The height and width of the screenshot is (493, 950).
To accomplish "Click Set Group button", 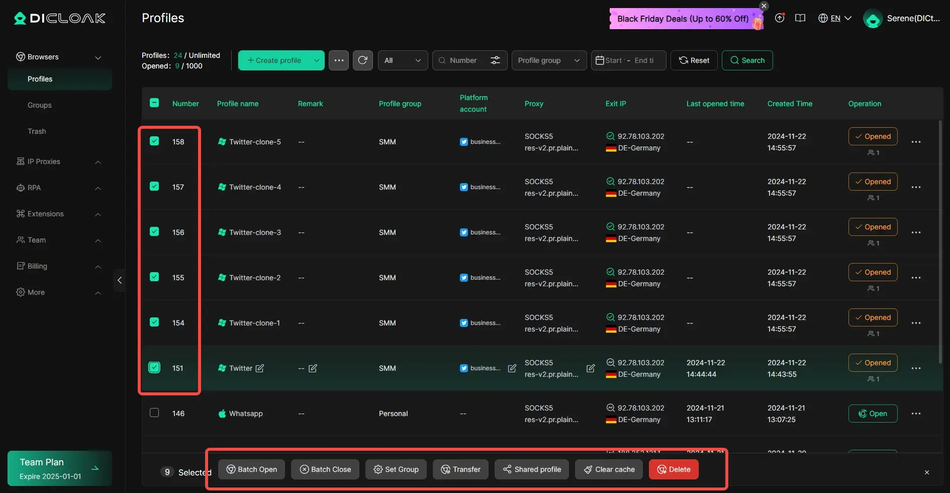I will pyautogui.click(x=396, y=469).
